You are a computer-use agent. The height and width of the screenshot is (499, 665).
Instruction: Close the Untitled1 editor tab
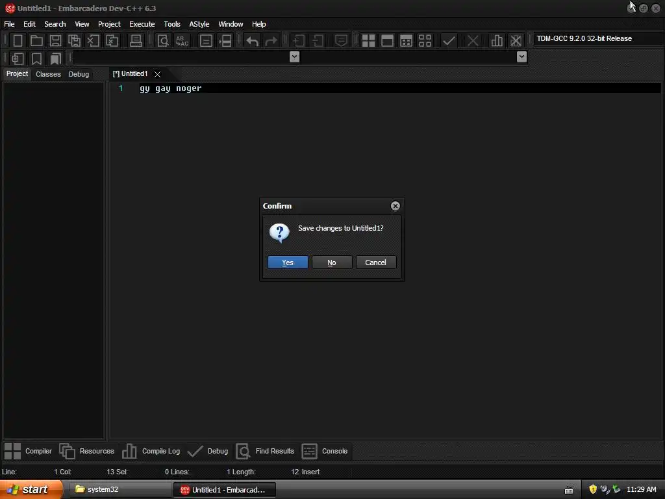click(x=157, y=74)
